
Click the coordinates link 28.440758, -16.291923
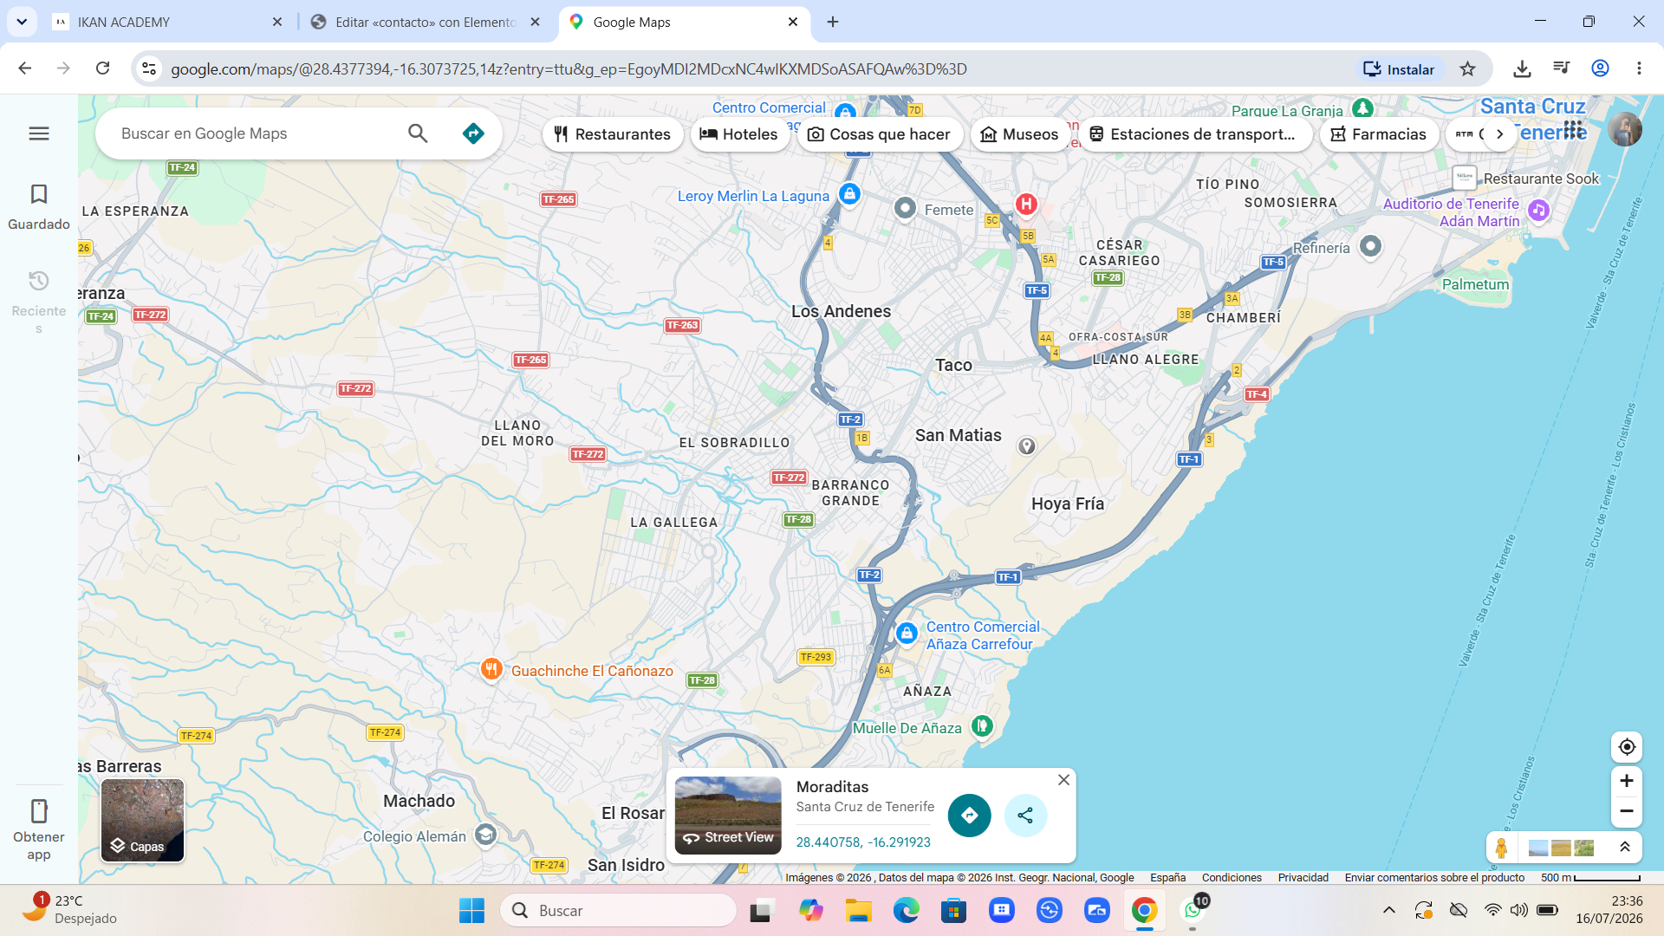click(x=863, y=842)
